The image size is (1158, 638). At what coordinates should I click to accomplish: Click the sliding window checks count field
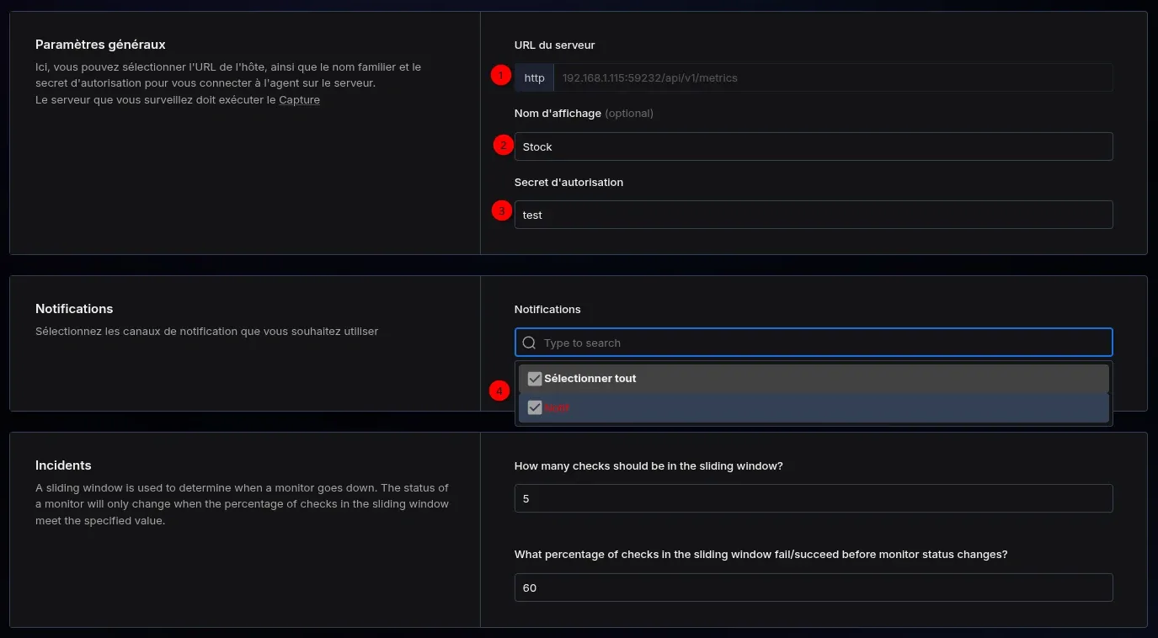pos(813,498)
